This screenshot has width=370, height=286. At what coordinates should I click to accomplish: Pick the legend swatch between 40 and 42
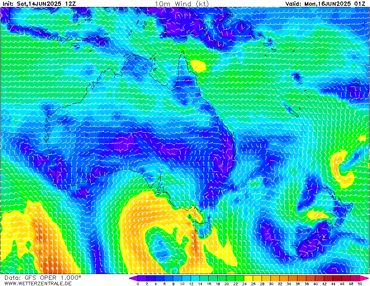tap(320, 278)
